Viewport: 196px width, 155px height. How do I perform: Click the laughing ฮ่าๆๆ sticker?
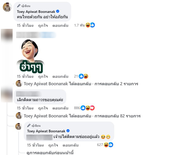[30, 56]
